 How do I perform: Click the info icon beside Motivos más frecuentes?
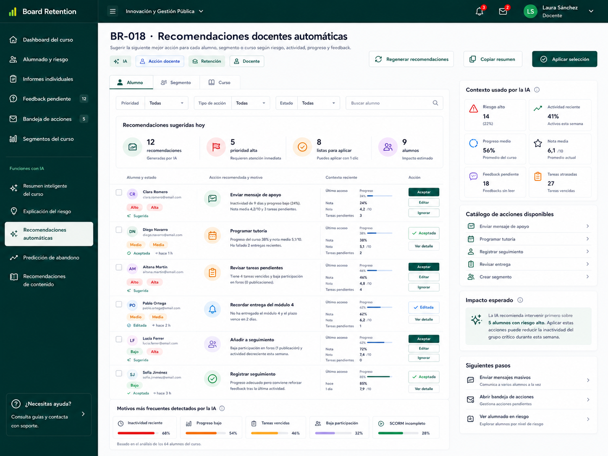coord(222,409)
